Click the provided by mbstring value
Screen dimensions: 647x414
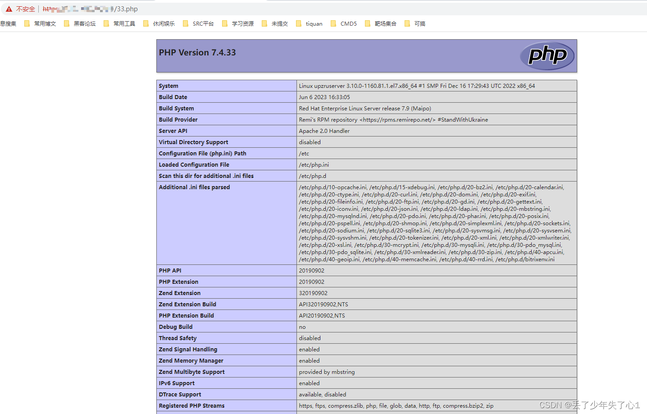click(x=327, y=372)
